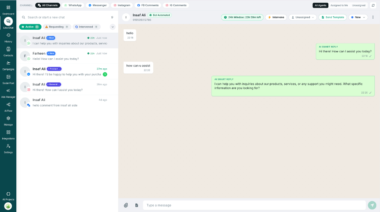Click the send message arrow button
The height and width of the screenshot is (212, 380).
click(x=372, y=205)
